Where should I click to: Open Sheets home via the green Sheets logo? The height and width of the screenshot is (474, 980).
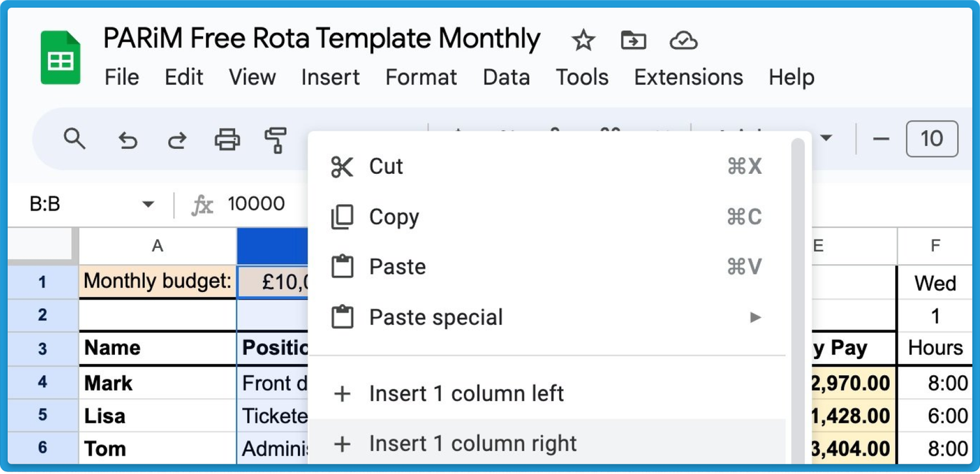pyautogui.click(x=59, y=57)
